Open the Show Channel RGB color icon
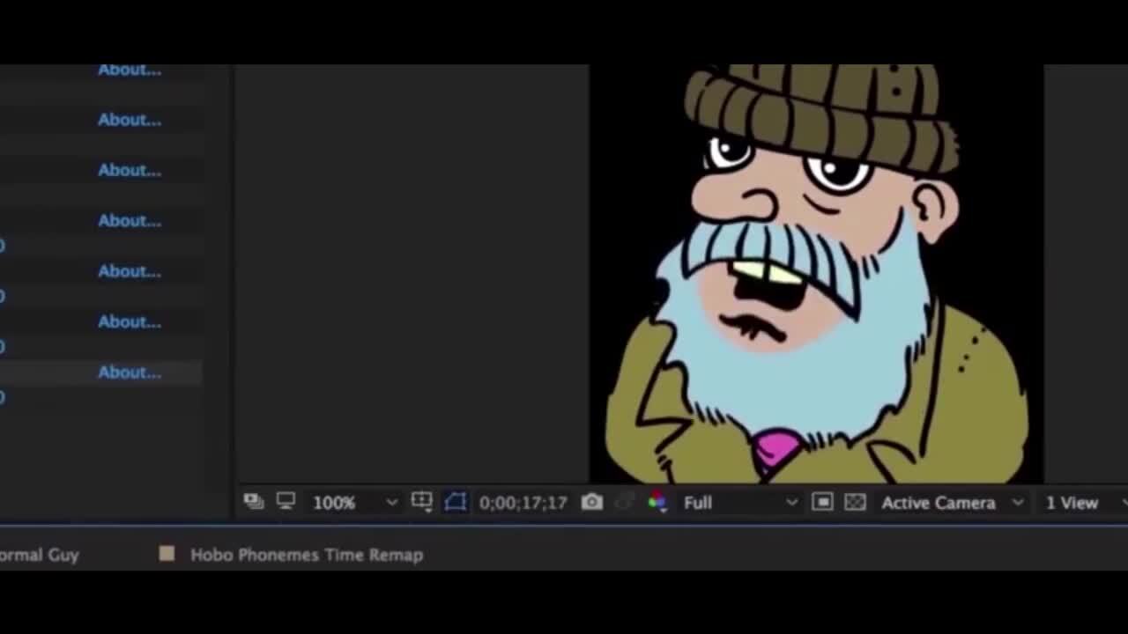 pyautogui.click(x=657, y=502)
